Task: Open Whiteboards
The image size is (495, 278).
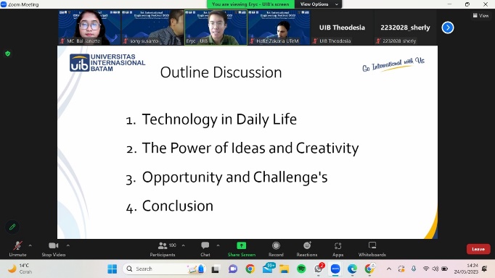Action: coord(372,249)
